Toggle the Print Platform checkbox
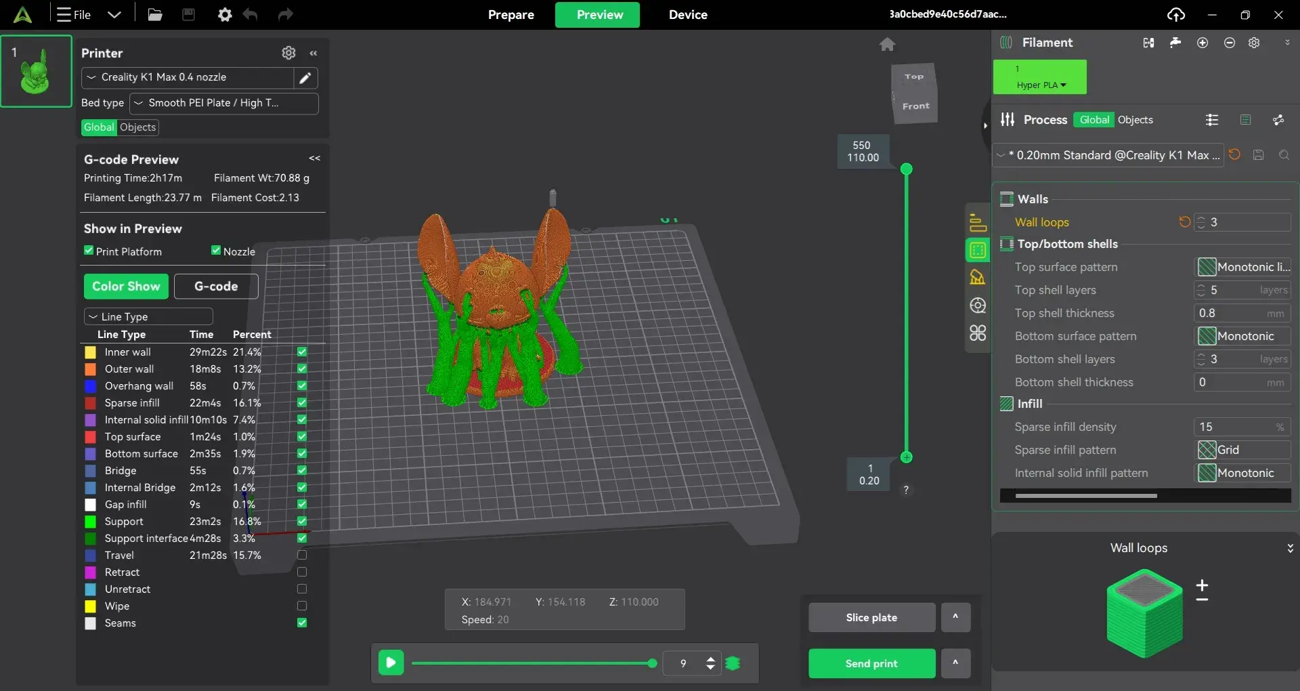Image resolution: width=1300 pixels, height=691 pixels. [x=89, y=251]
